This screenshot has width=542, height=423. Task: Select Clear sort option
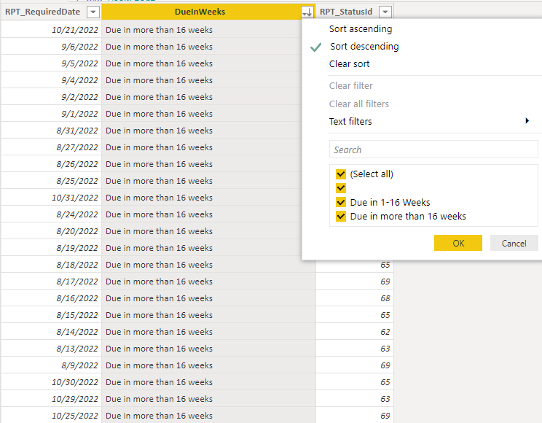pyautogui.click(x=349, y=64)
